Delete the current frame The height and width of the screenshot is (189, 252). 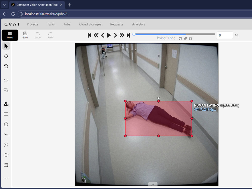coord(191,38)
